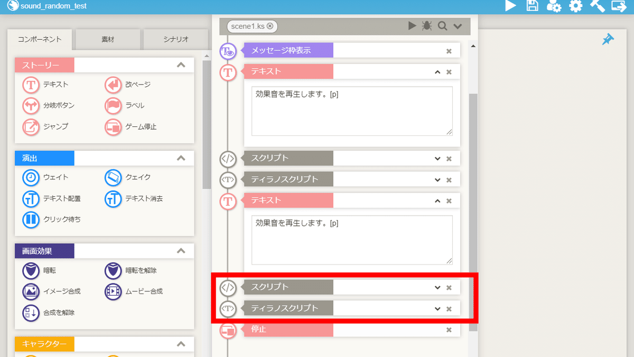634x357 pixels.
Task: Click into the text area below メッセージ枠表示
Action: click(x=352, y=111)
